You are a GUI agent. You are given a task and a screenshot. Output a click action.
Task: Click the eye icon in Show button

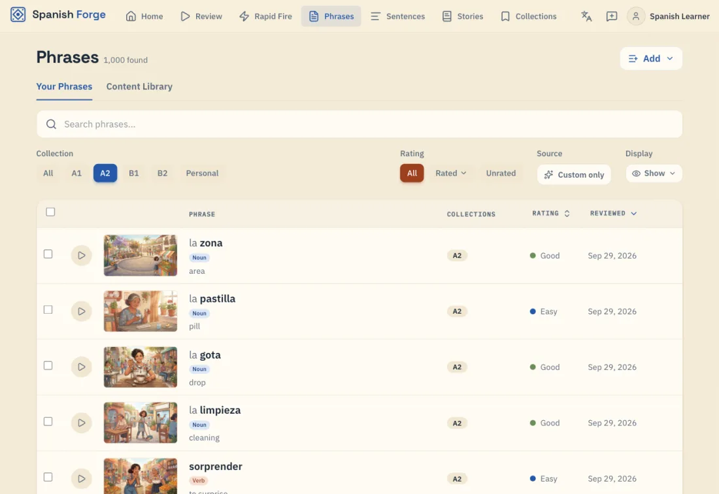coord(636,173)
